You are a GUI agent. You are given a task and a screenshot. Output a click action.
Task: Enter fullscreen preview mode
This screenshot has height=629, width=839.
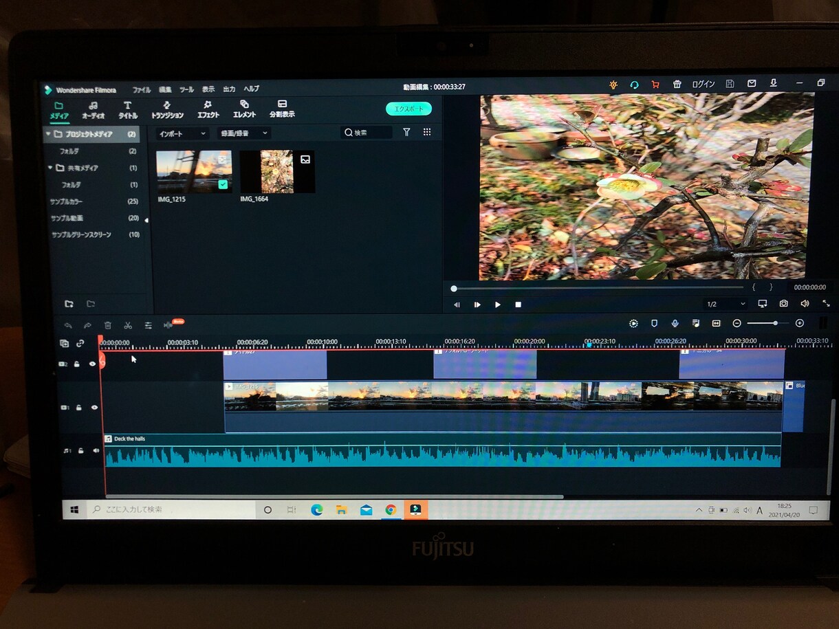pyautogui.click(x=826, y=304)
